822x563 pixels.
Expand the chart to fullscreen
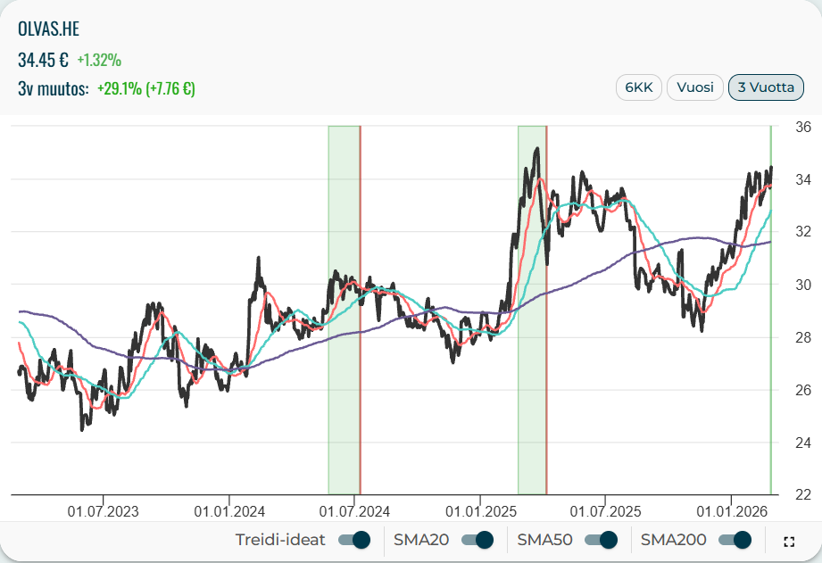click(x=788, y=541)
